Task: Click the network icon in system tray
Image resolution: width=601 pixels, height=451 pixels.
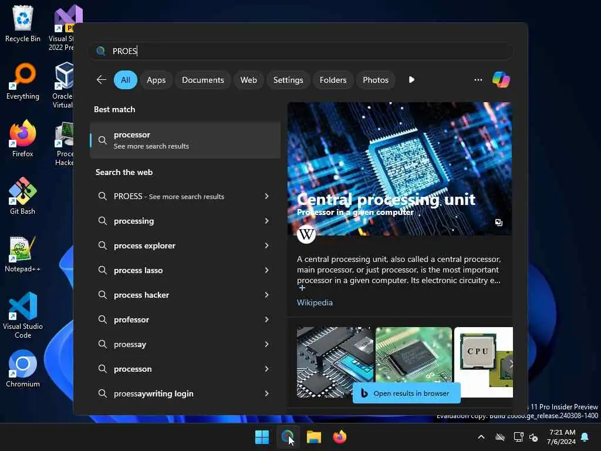Action: tap(518, 437)
